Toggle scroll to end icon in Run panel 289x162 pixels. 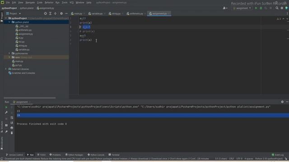[12, 122]
